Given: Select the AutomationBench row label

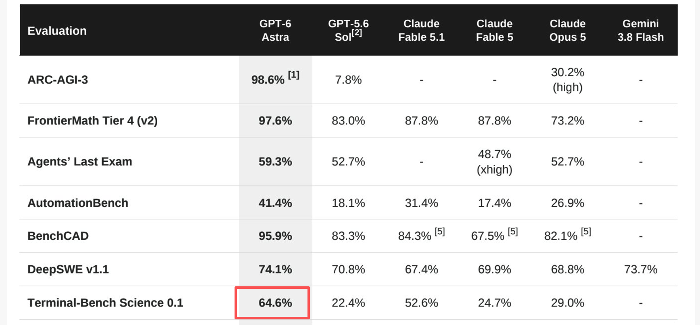Looking at the screenshot, I should tap(78, 203).
